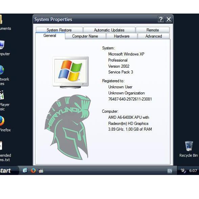Open the Remote tab
Screen dimensions: 199x199
pos(153,30)
